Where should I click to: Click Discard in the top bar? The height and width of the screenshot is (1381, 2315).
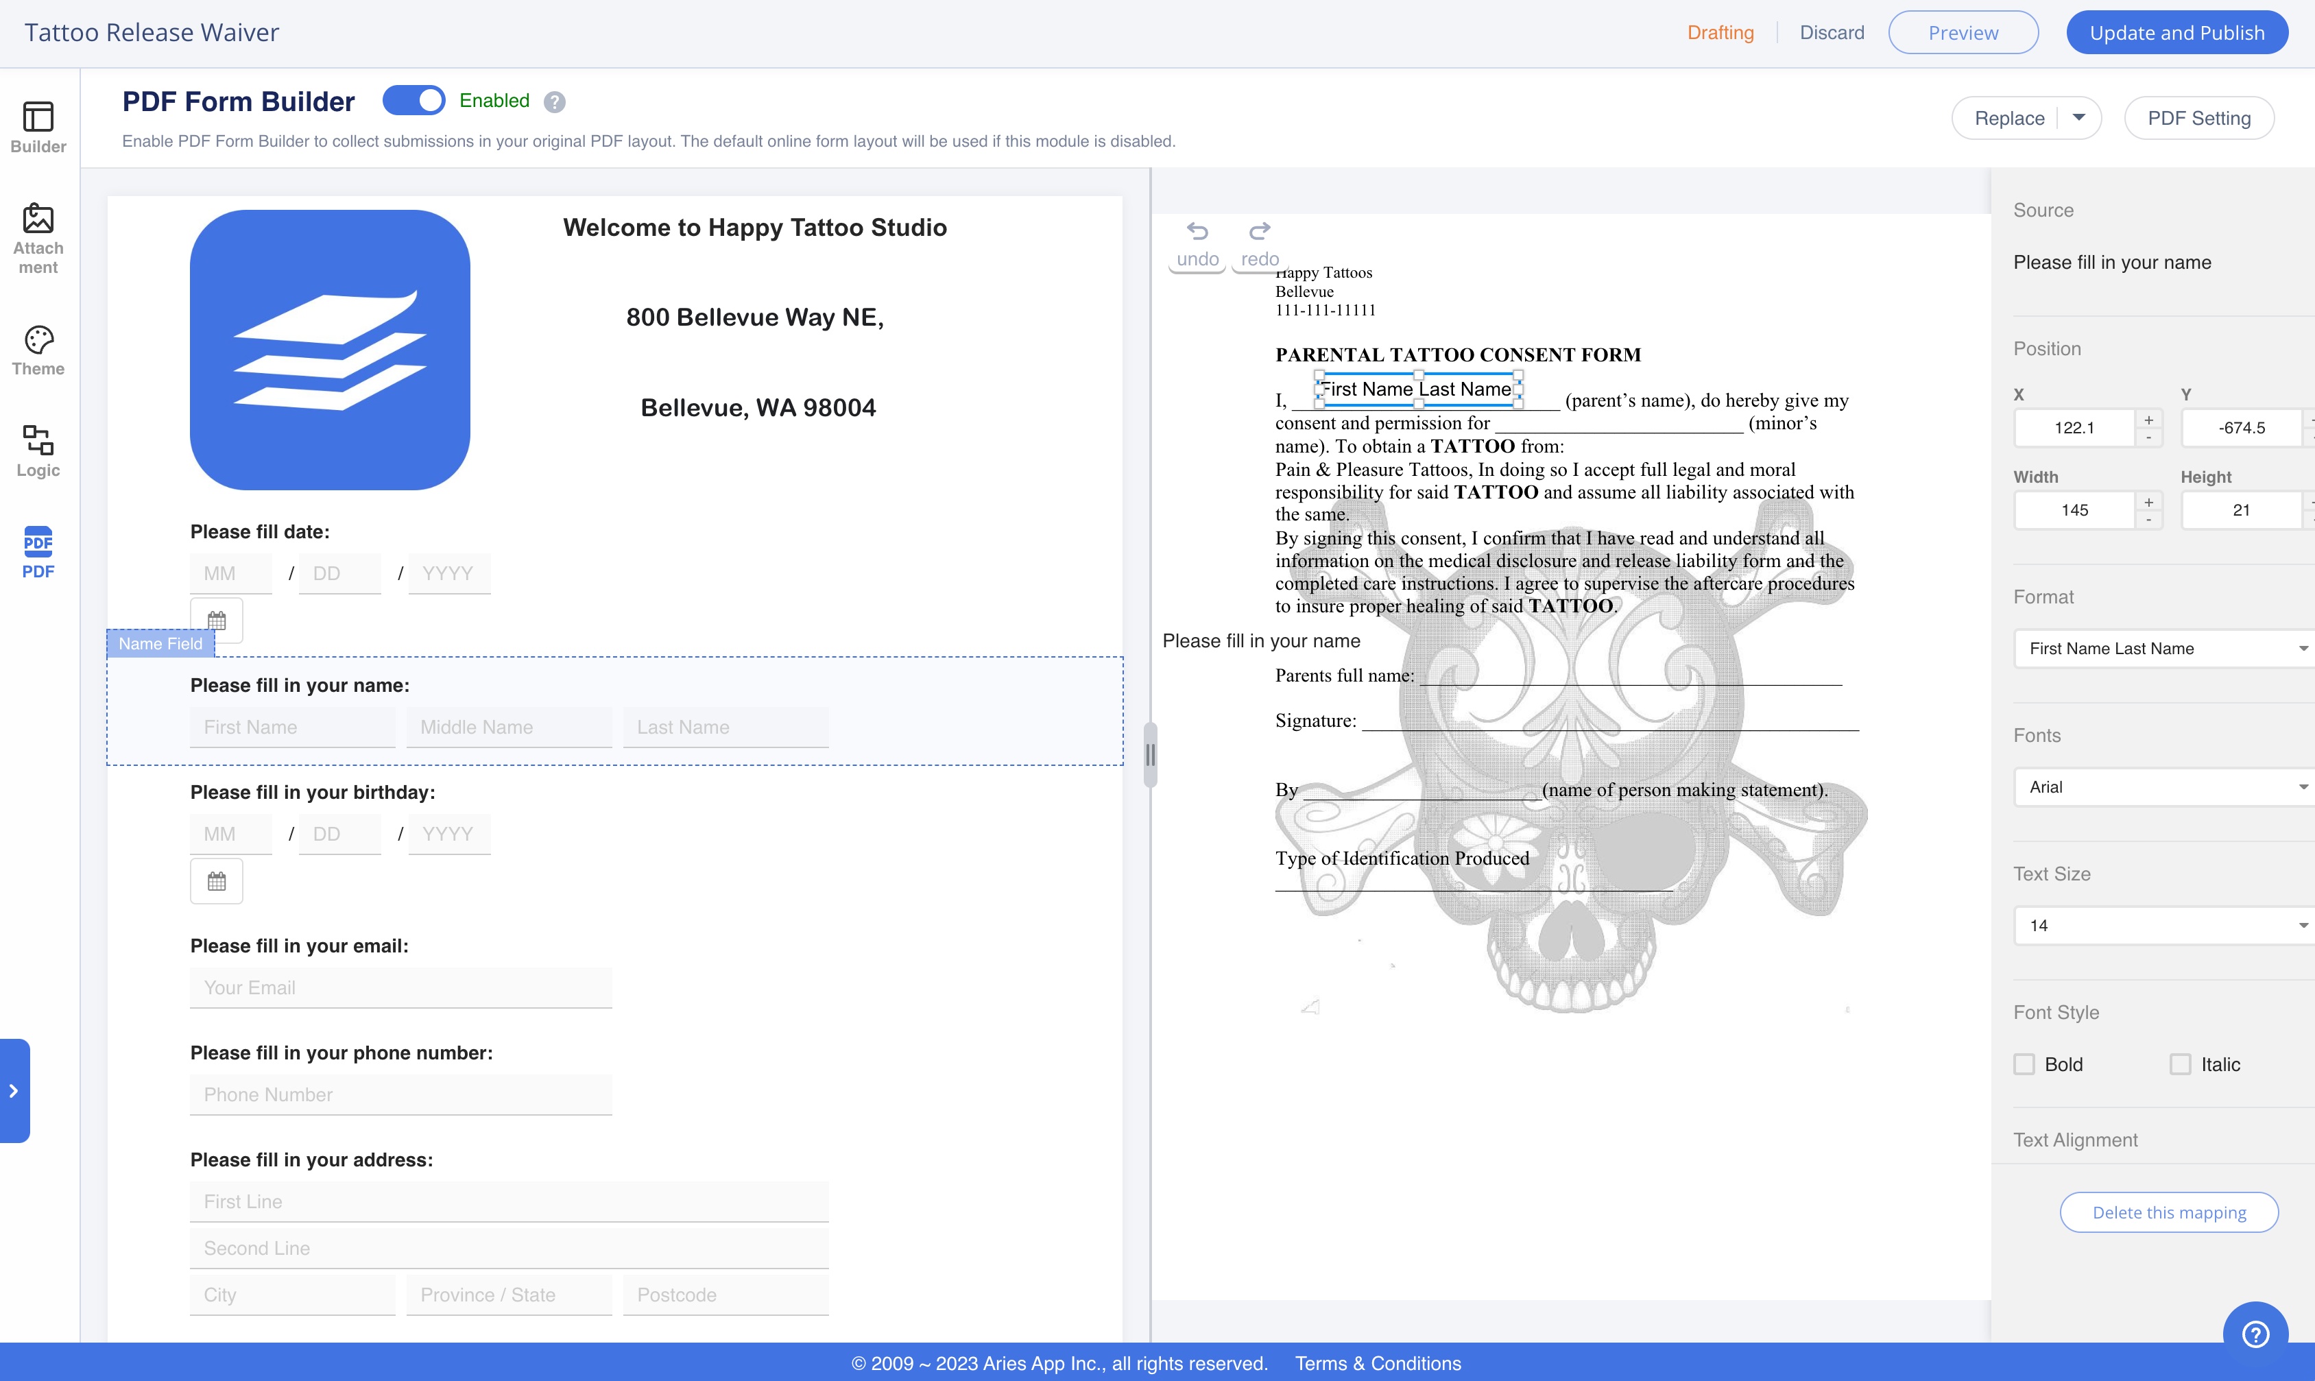[1832, 33]
